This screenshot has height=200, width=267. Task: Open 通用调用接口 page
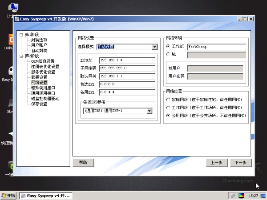(x=43, y=93)
